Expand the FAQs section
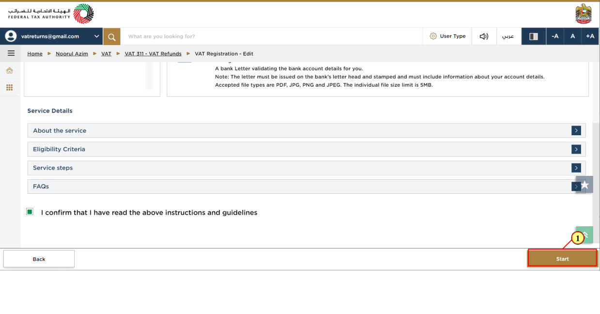 (x=306, y=186)
